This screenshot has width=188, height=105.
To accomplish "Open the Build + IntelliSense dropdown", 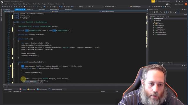I will 59,89.
